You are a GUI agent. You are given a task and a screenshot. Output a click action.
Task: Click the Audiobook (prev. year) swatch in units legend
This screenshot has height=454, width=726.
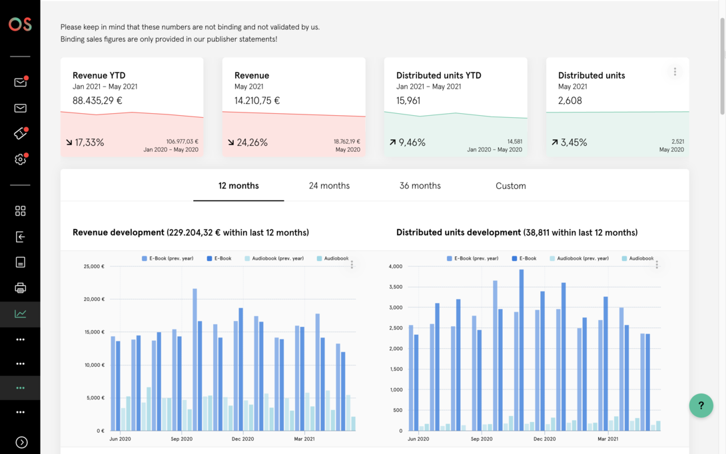coord(553,258)
